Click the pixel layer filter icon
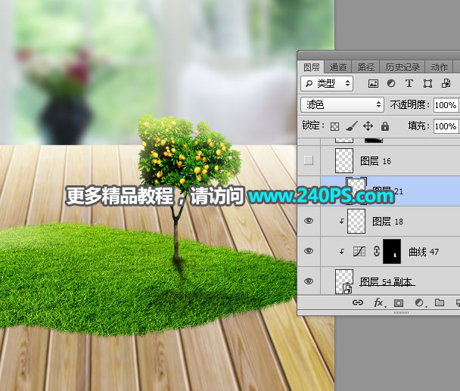The height and width of the screenshot is (391, 460). point(373,83)
